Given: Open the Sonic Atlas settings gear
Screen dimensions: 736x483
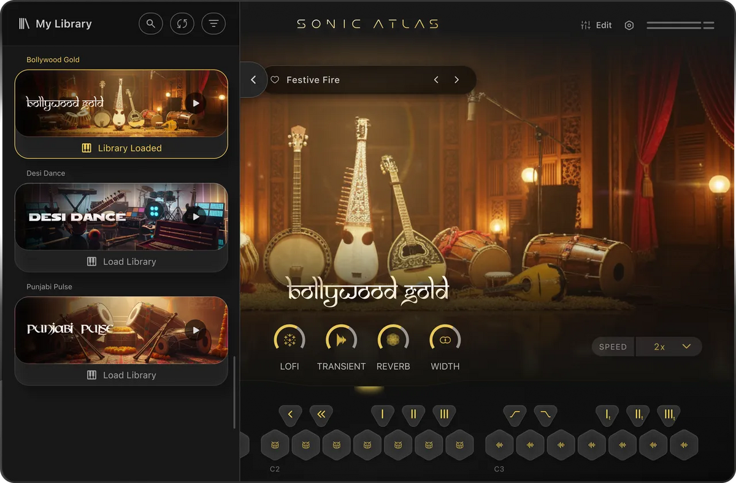Looking at the screenshot, I should [x=629, y=25].
